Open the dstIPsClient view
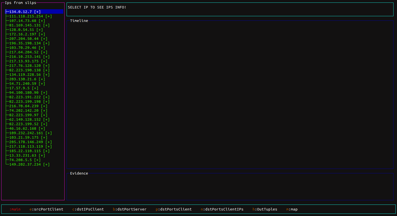 pos(88,209)
